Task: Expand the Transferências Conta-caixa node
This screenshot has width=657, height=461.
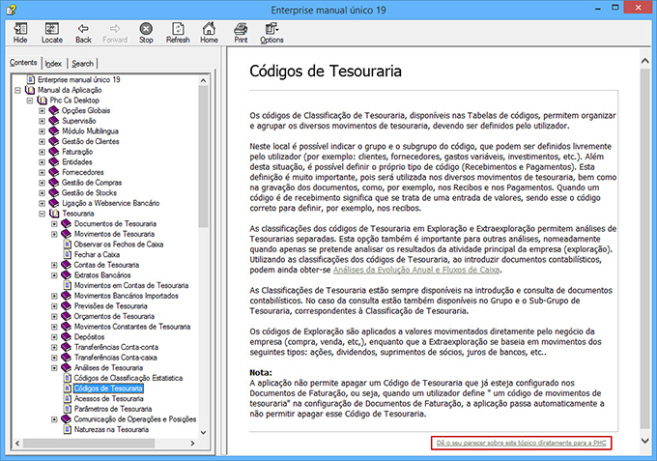Action: pyautogui.click(x=54, y=358)
